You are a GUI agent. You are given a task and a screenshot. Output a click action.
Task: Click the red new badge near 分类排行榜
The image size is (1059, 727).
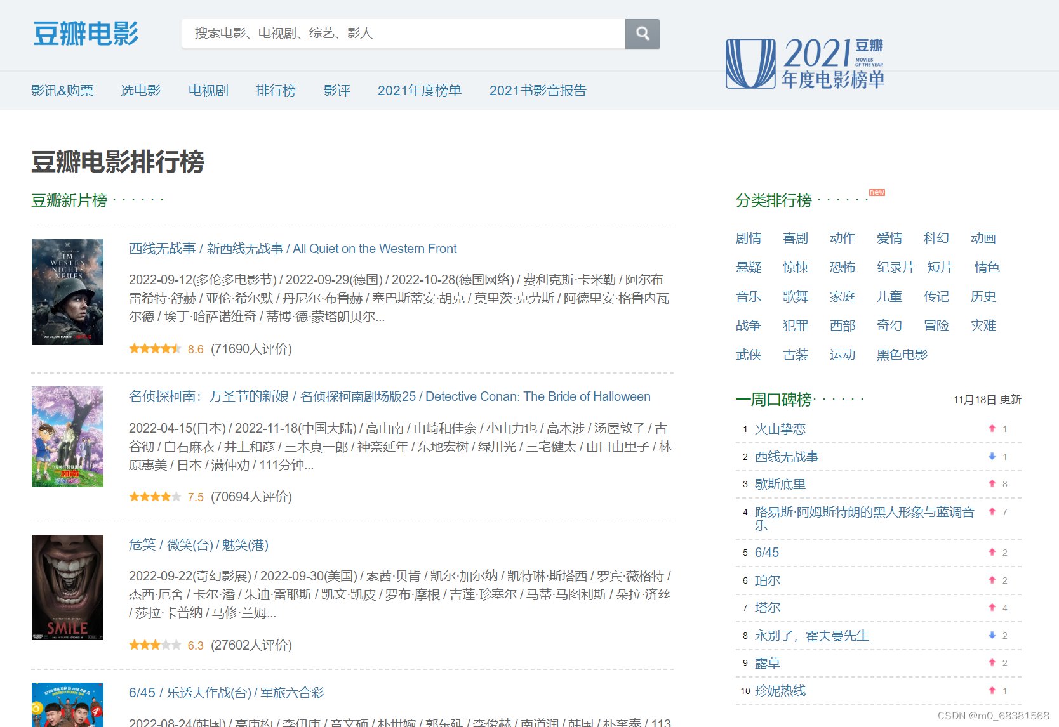877,192
